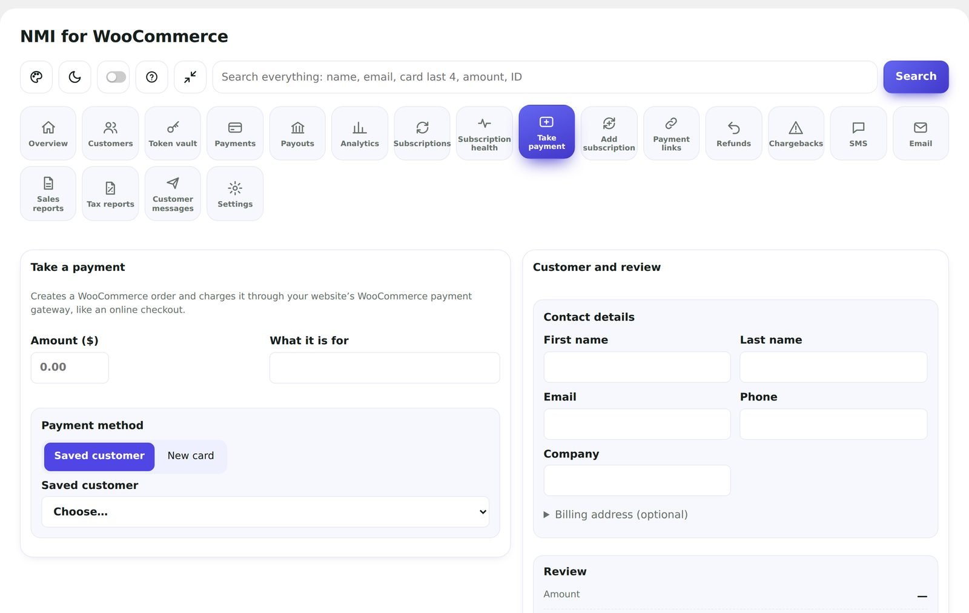Click the collapse arrows icon button
The height and width of the screenshot is (613, 969).
tap(190, 77)
